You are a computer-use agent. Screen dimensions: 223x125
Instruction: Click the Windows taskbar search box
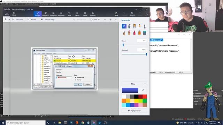(25, 123)
